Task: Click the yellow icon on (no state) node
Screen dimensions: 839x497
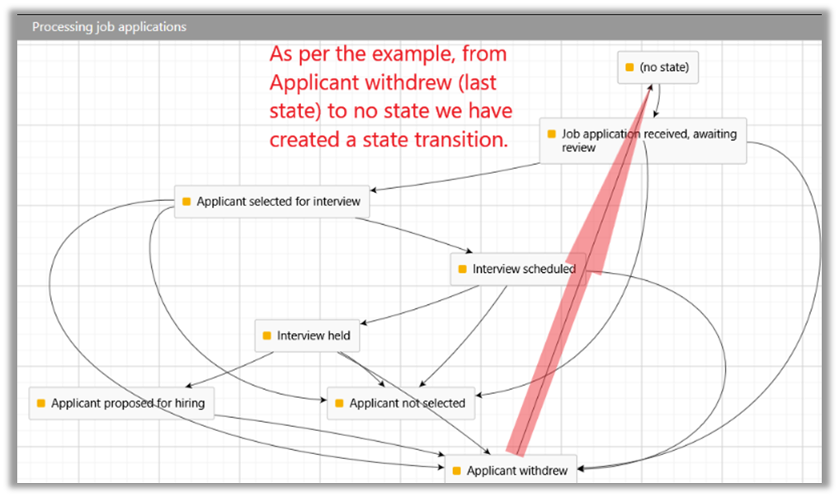Action: pyautogui.click(x=629, y=68)
